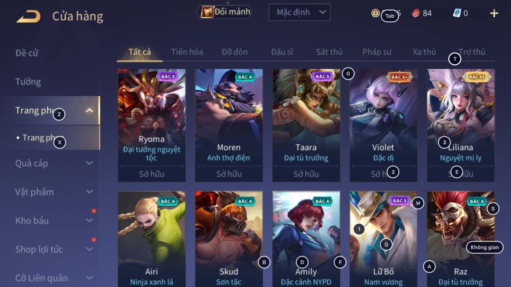Click the blue voucher currency icon
511x287 pixels.
457,13
